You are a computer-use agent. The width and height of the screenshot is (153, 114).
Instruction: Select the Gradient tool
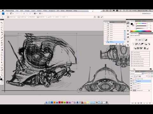pos(2,50)
